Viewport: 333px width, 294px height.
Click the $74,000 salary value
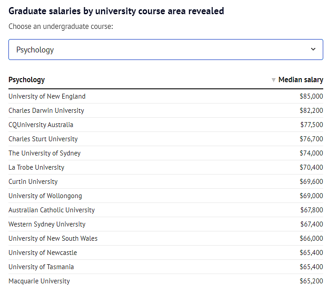tap(311, 153)
